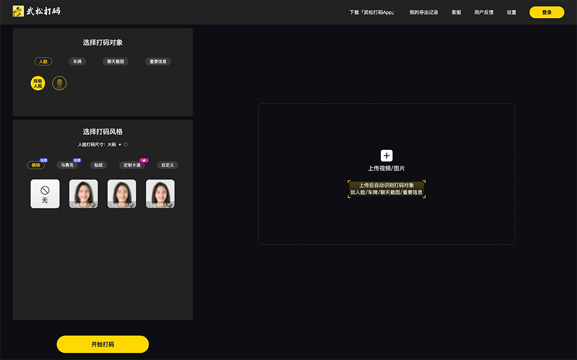Click the info icon next to 大码
The height and width of the screenshot is (360, 577).
point(126,145)
